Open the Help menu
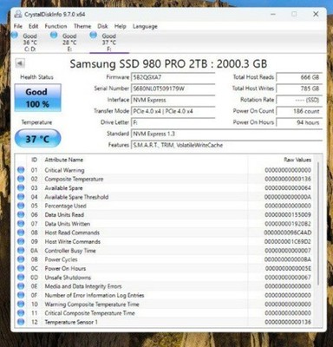Viewport: 333px width, 347px height. point(121,26)
